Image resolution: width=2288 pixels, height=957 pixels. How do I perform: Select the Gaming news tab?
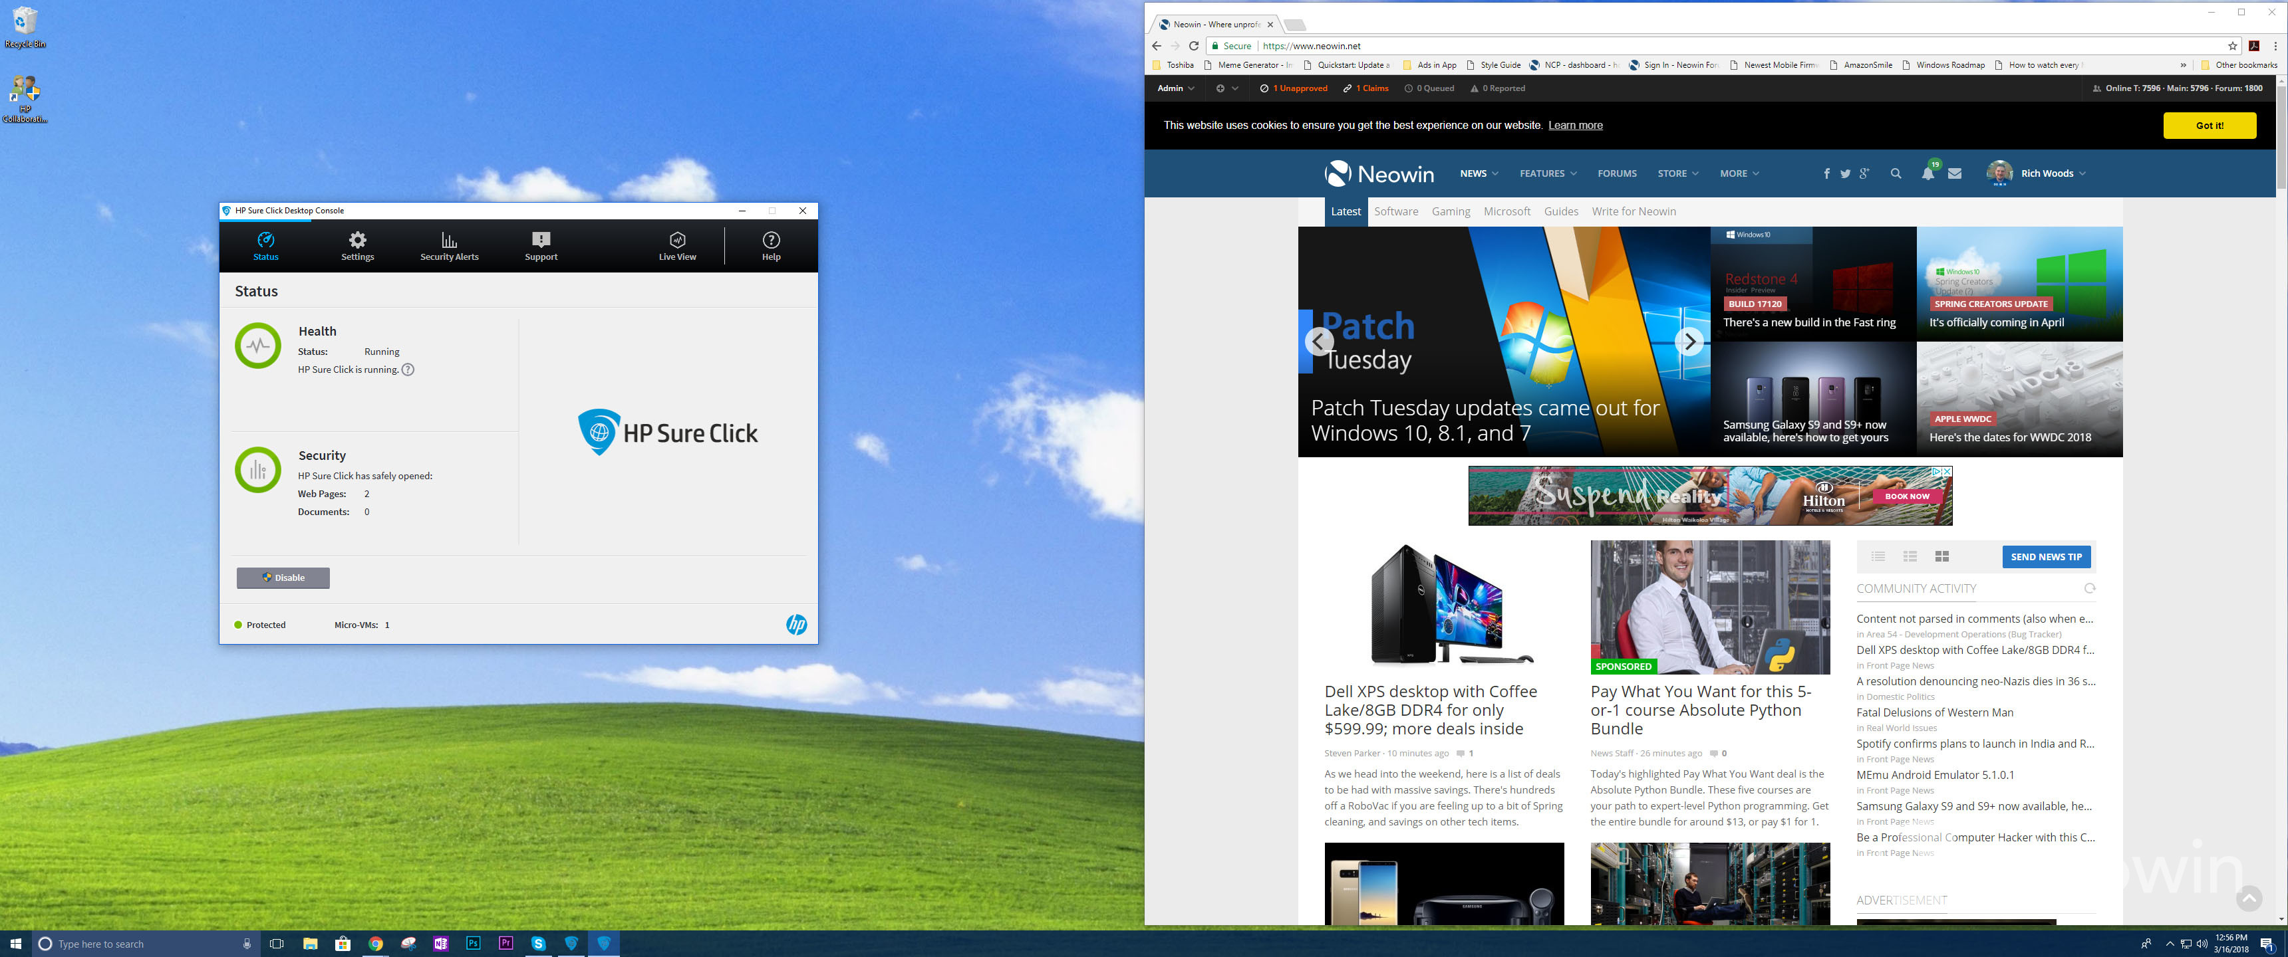(x=1451, y=211)
